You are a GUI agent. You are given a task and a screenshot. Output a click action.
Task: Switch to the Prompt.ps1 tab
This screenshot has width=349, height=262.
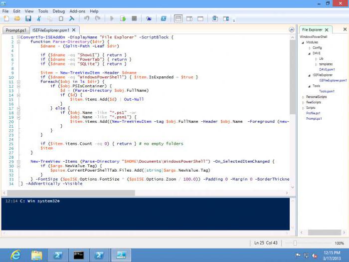click(x=16, y=30)
